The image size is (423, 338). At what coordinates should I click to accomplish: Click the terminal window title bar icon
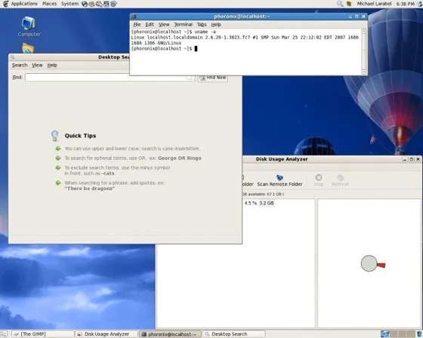134,17
